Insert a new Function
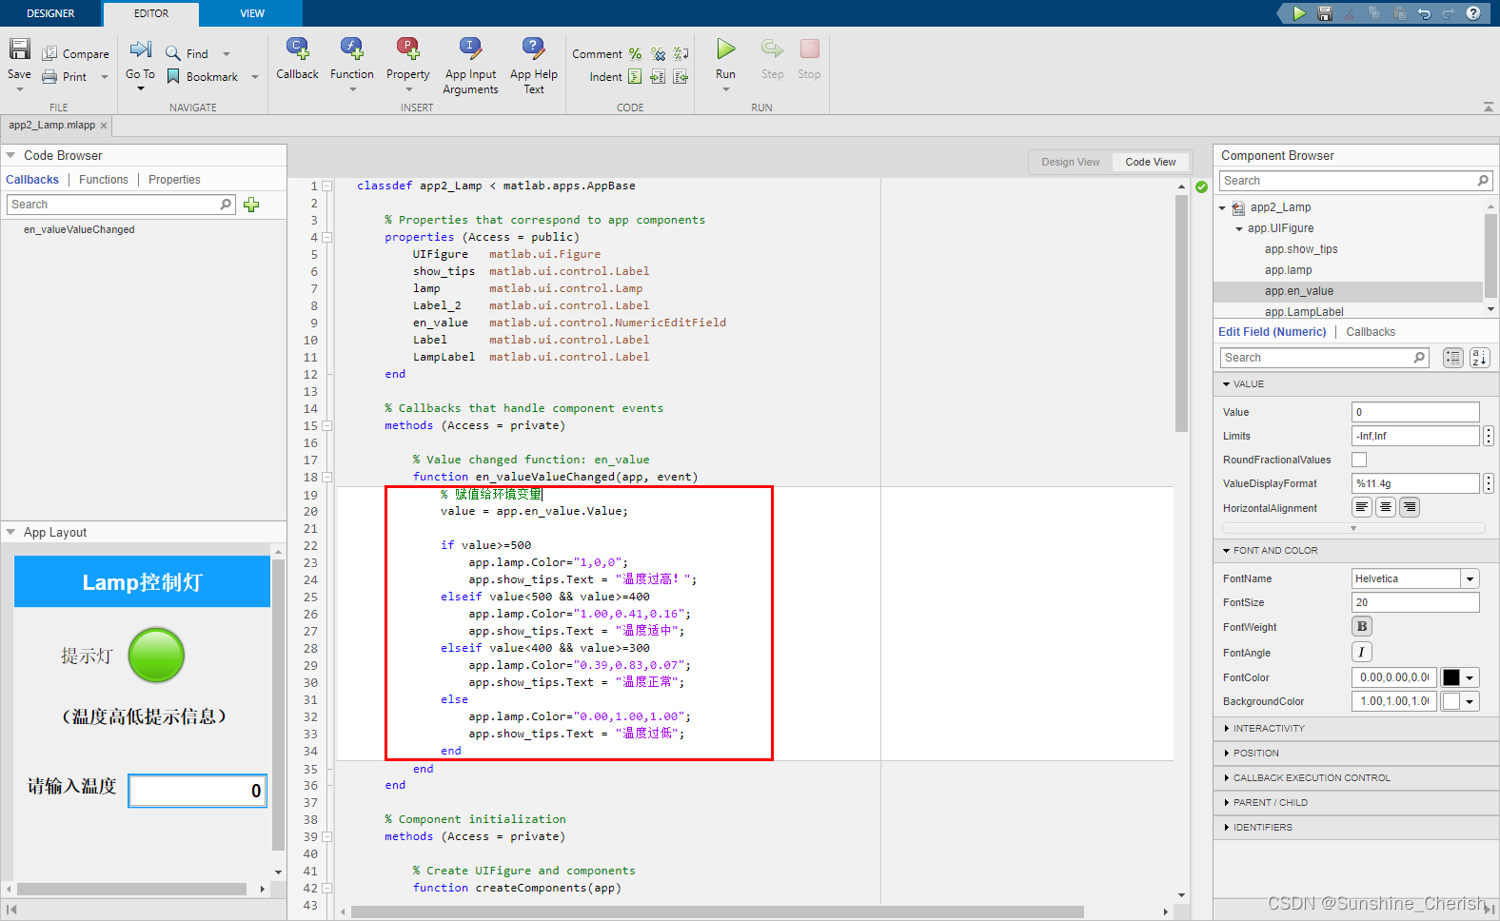1500x921 pixels. tap(352, 49)
